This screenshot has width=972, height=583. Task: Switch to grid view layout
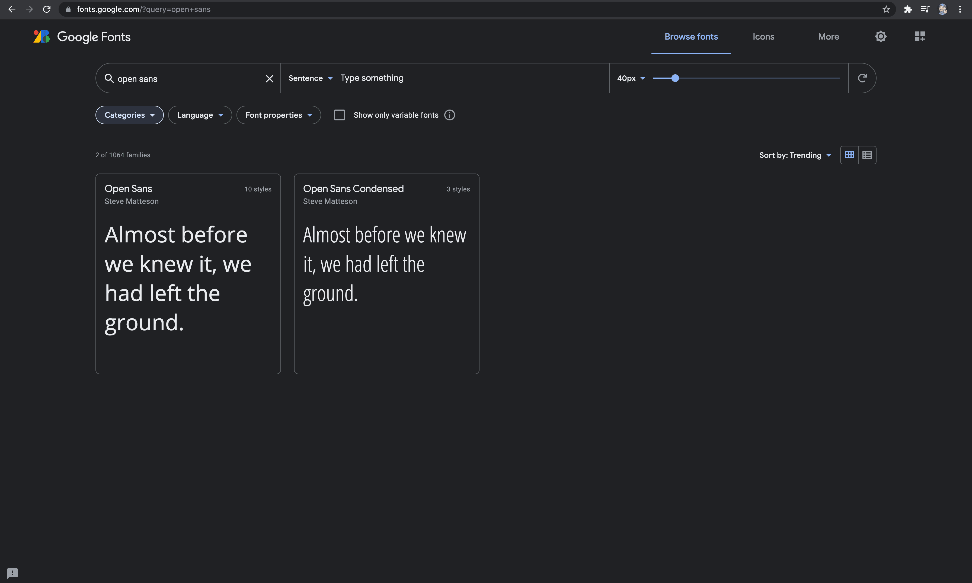pos(849,155)
